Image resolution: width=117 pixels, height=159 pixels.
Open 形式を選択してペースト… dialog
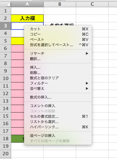coord(58,45)
